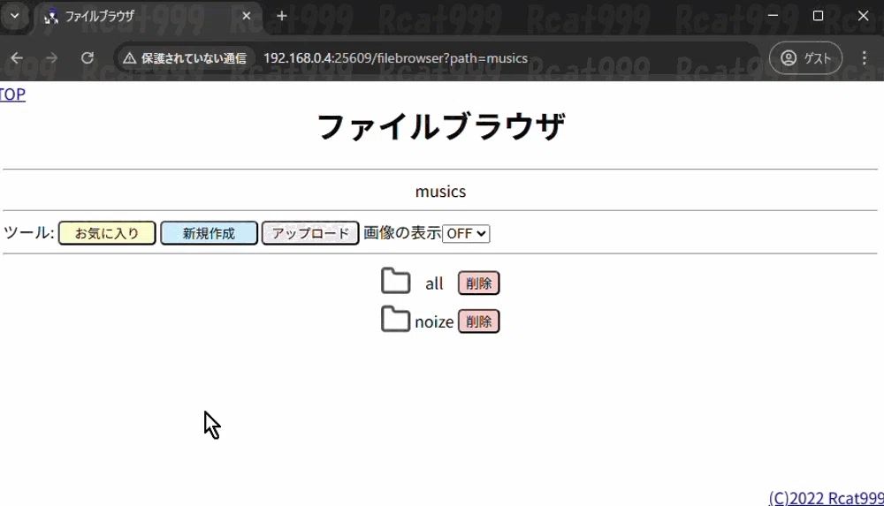The width and height of the screenshot is (884, 506).
Task: Click the お気に入り button
Action: (x=107, y=233)
